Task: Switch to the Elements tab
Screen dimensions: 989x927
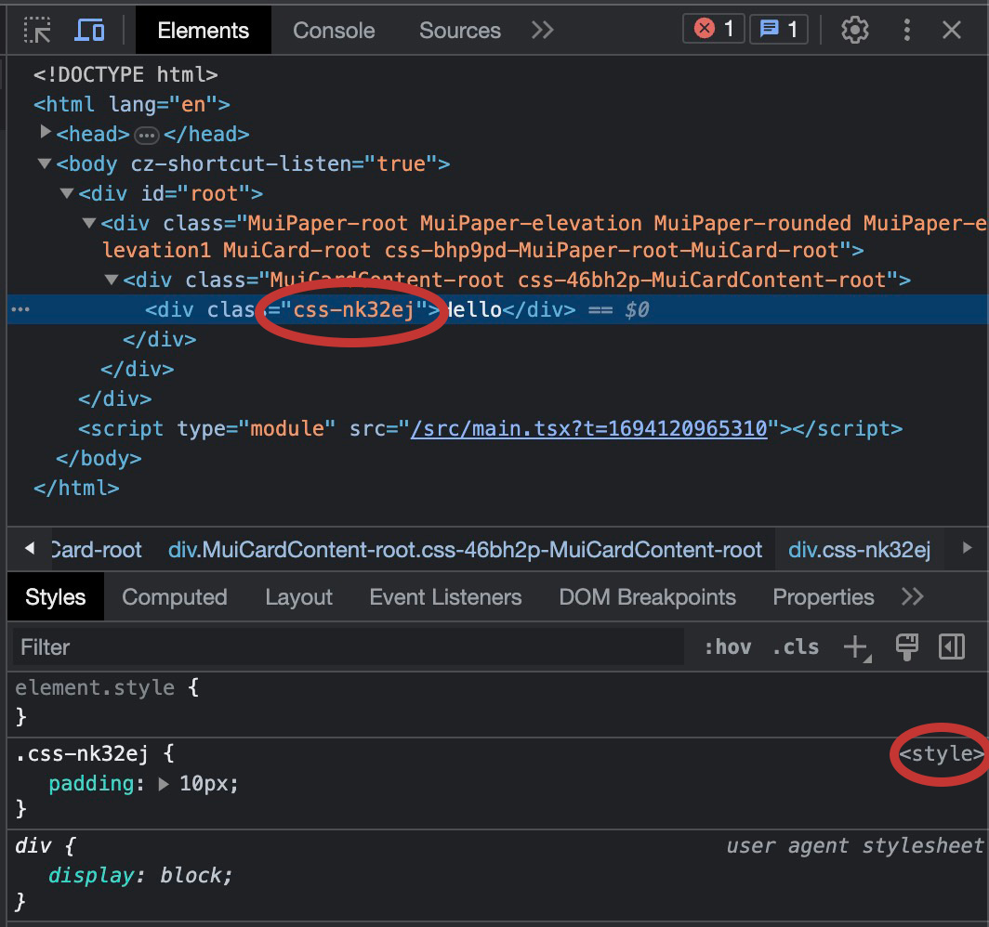Action: pos(203,31)
